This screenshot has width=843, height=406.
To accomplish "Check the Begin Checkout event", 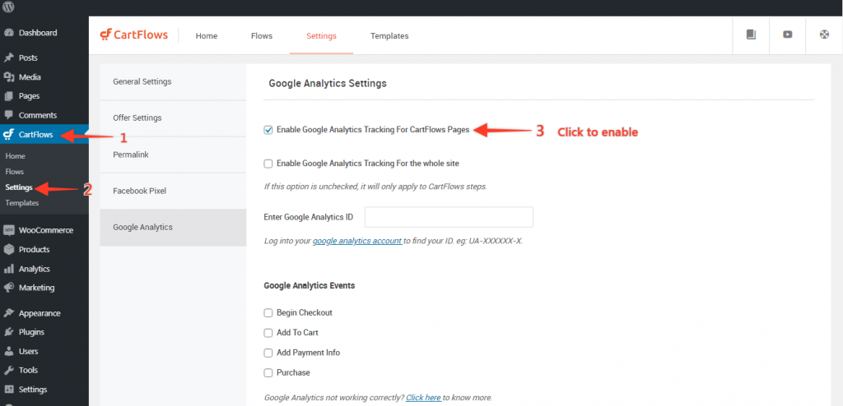I will click(x=268, y=313).
